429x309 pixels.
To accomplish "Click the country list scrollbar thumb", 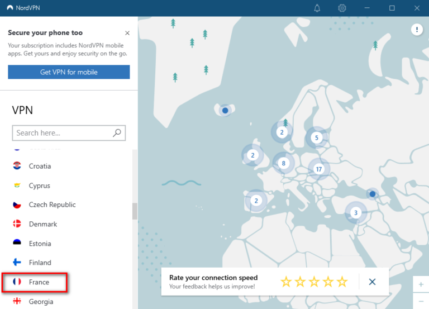I will point(135,211).
